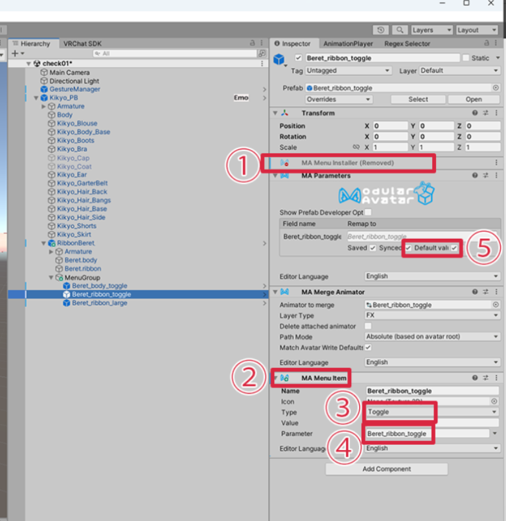Open Transform component three-dot menu
The image size is (506, 521).
496,113
